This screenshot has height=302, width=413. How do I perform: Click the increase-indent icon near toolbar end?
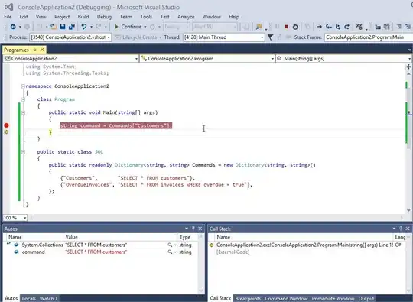pyautogui.click(x=408, y=27)
